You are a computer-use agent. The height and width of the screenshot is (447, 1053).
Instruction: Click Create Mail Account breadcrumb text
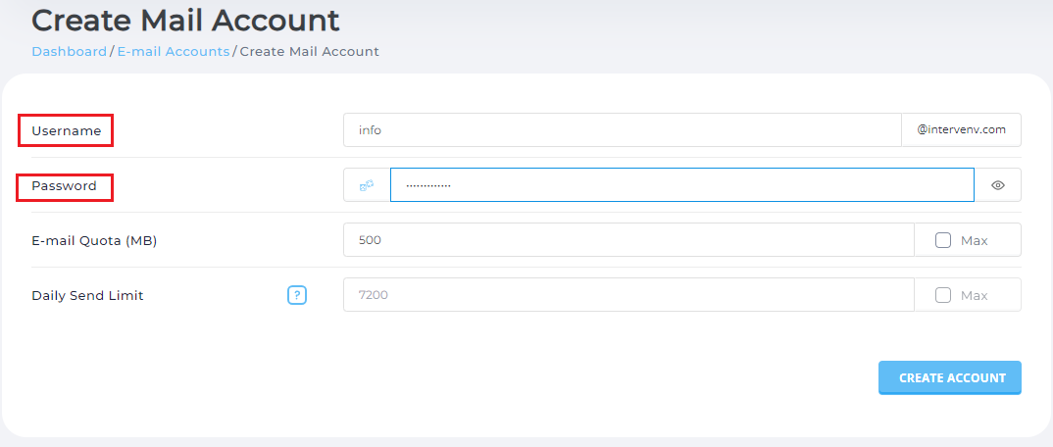point(309,51)
